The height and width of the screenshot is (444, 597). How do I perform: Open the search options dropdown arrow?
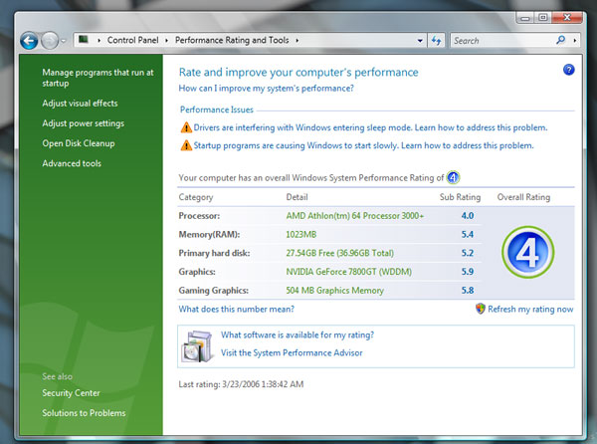(575, 40)
